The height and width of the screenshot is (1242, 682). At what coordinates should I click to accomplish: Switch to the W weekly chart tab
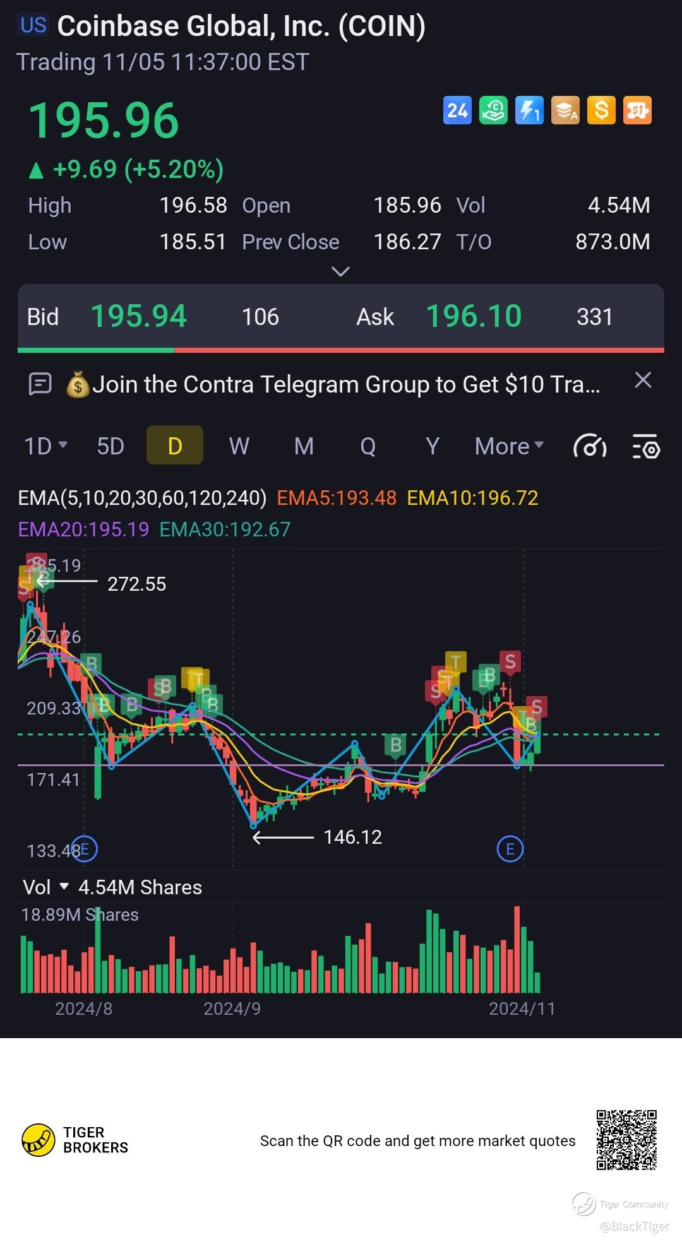239,446
